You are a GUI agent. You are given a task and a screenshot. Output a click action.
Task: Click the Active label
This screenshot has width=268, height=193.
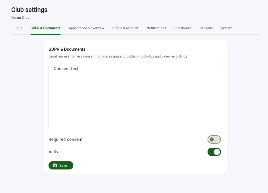pyautogui.click(x=54, y=152)
